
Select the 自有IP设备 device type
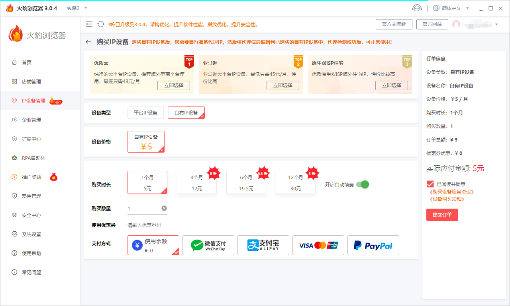[x=186, y=112]
